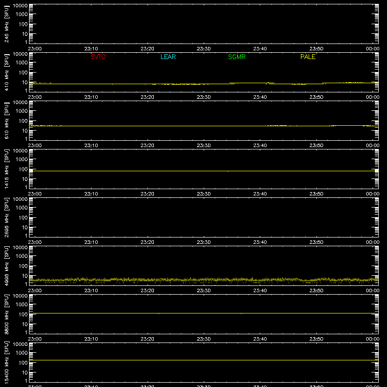Click 23:20 time label under 8800 MHz plot
Screen dimensions: 387x387
click(148, 339)
